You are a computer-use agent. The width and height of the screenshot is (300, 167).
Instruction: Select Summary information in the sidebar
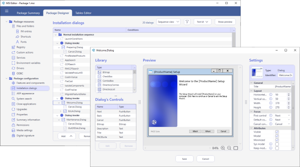pos(28,120)
